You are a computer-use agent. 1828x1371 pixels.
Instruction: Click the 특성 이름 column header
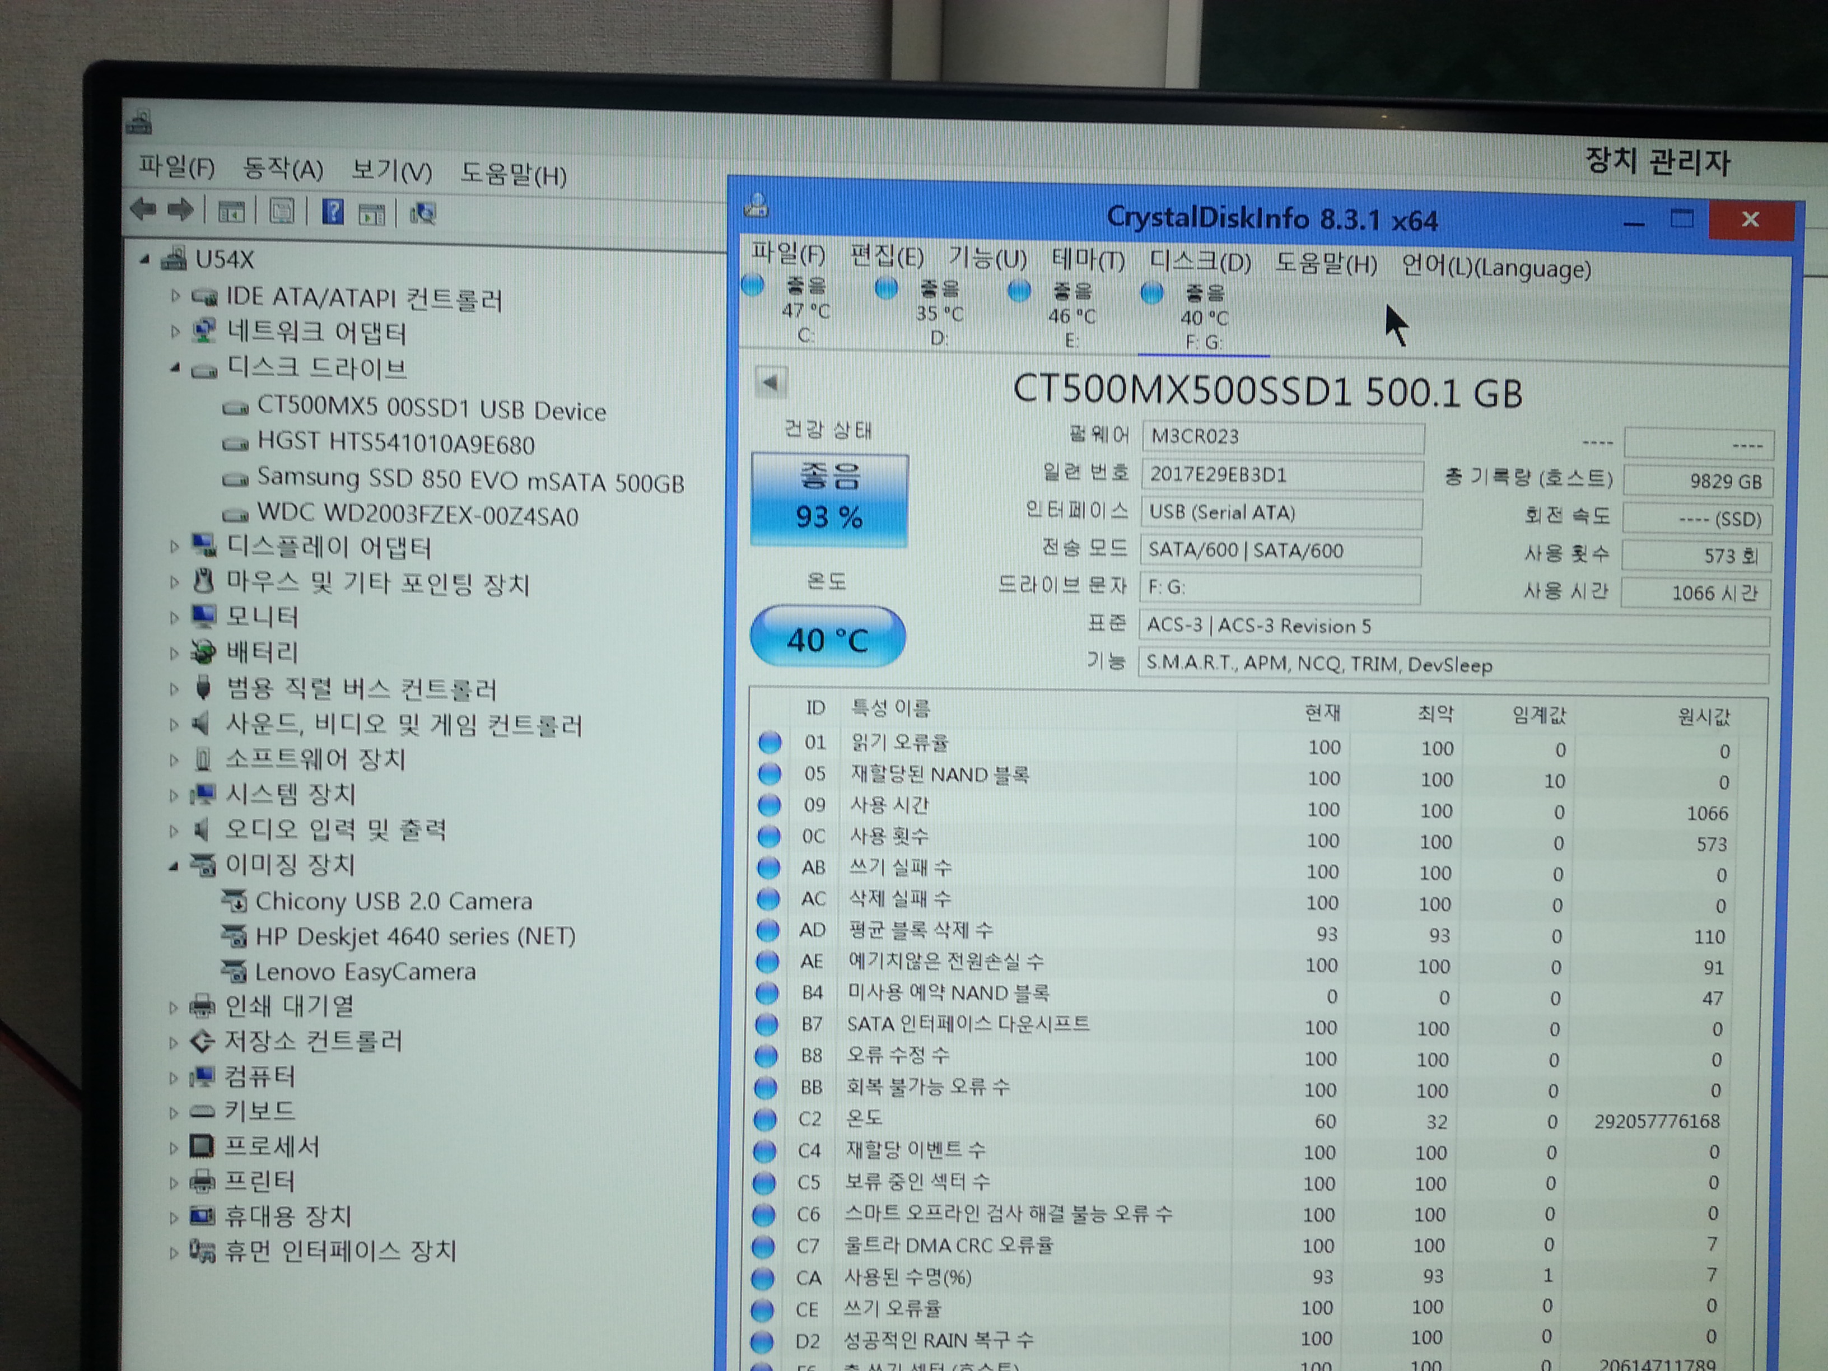[891, 707]
